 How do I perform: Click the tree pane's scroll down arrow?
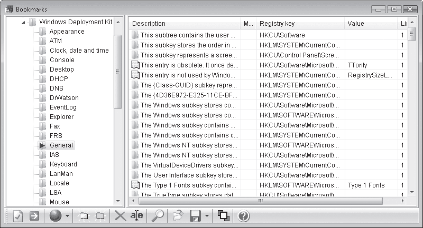tap(118, 201)
